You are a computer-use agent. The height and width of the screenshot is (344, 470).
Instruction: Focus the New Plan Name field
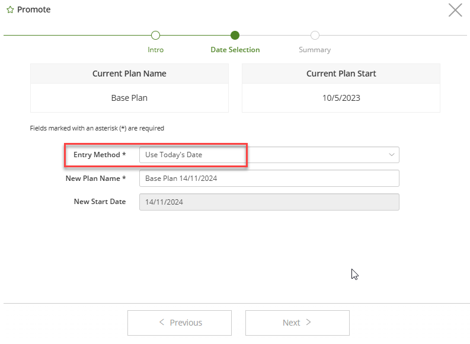click(269, 179)
